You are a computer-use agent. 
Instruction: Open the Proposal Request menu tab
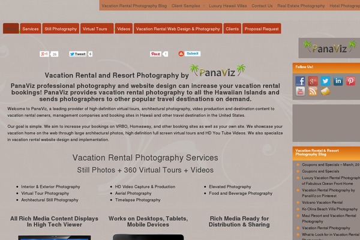[262, 28]
